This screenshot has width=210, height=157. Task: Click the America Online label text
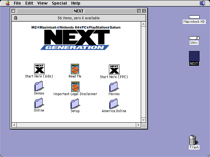(114, 111)
